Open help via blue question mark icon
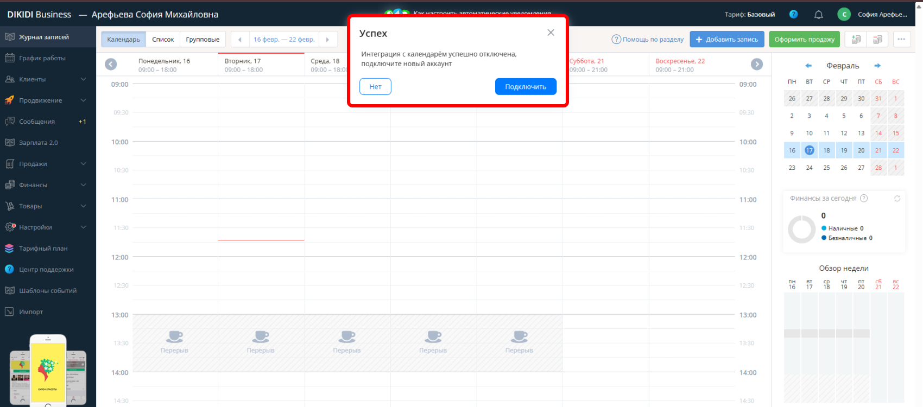 (793, 15)
